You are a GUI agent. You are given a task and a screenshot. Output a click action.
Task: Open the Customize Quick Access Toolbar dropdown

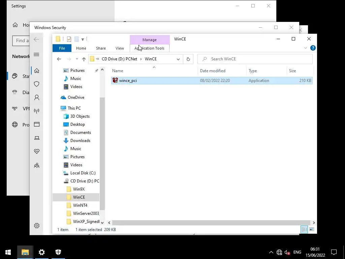(83, 39)
